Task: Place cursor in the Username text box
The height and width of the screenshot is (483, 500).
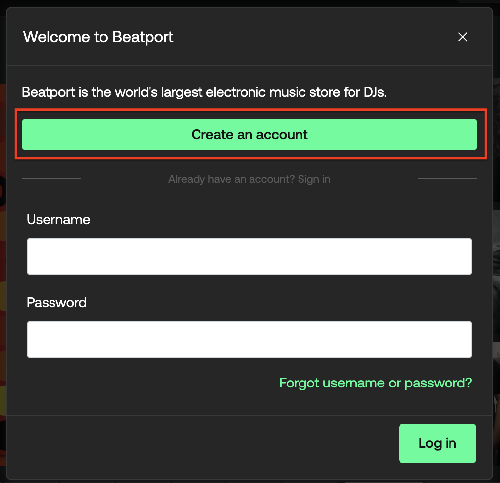Action: click(x=250, y=256)
